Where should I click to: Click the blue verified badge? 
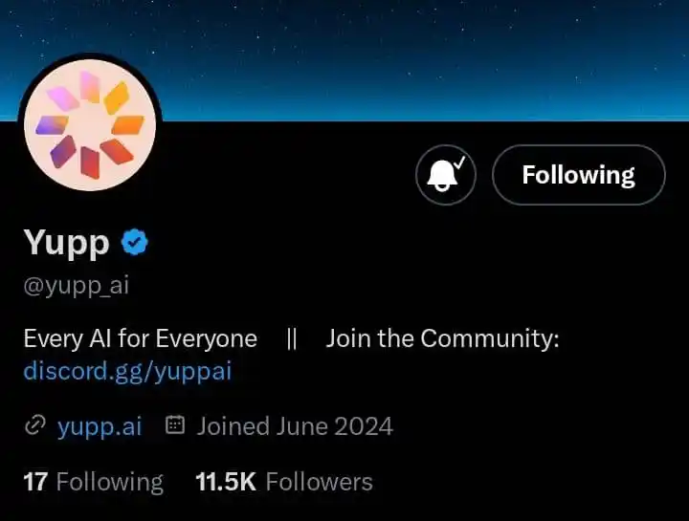134,243
